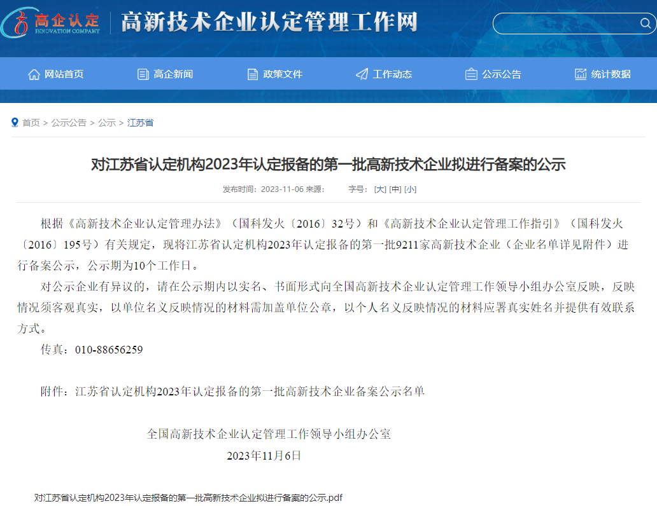Set font size to medium [中]
Viewport: 657px width, 506px height.
(395, 189)
